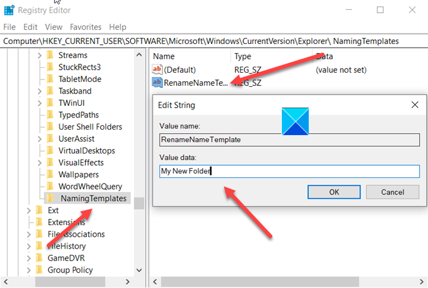Select the TWinUI folder icon
Image resolution: width=428 pixels, height=288 pixels.
pyautogui.click(x=50, y=103)
